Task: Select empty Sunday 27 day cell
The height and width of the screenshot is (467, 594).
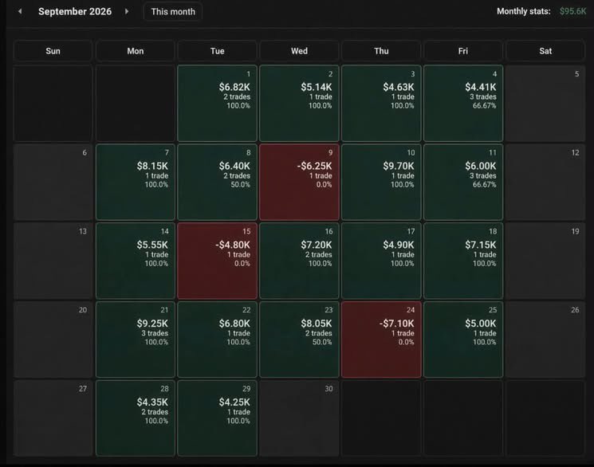Action: pos(53,418)
